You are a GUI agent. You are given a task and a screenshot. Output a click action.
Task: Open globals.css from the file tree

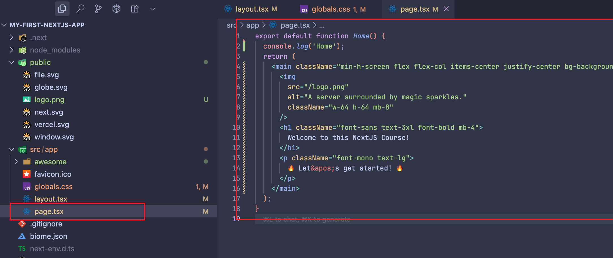coord(53,187)
